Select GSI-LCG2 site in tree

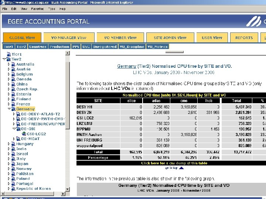click(36, 134)
